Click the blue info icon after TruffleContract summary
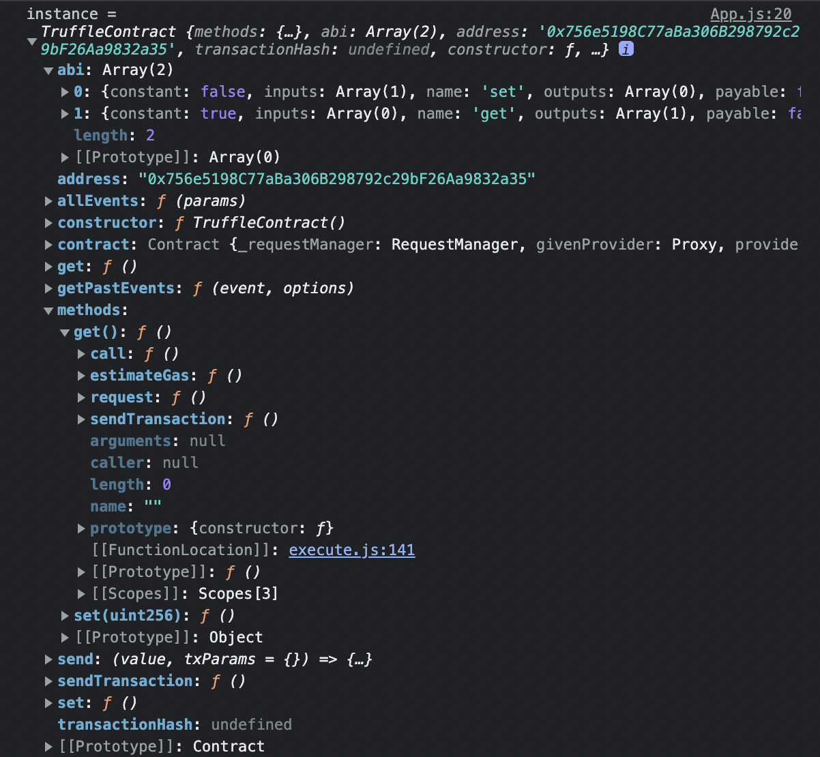The image size is (820, 757). tap(626, 49)
